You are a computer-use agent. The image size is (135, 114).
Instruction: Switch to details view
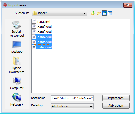click(x=110, y=13)
